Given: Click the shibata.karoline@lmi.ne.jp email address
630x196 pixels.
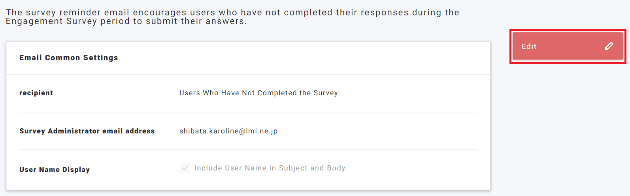Looking at the screenshot, I should coord(228,131).
